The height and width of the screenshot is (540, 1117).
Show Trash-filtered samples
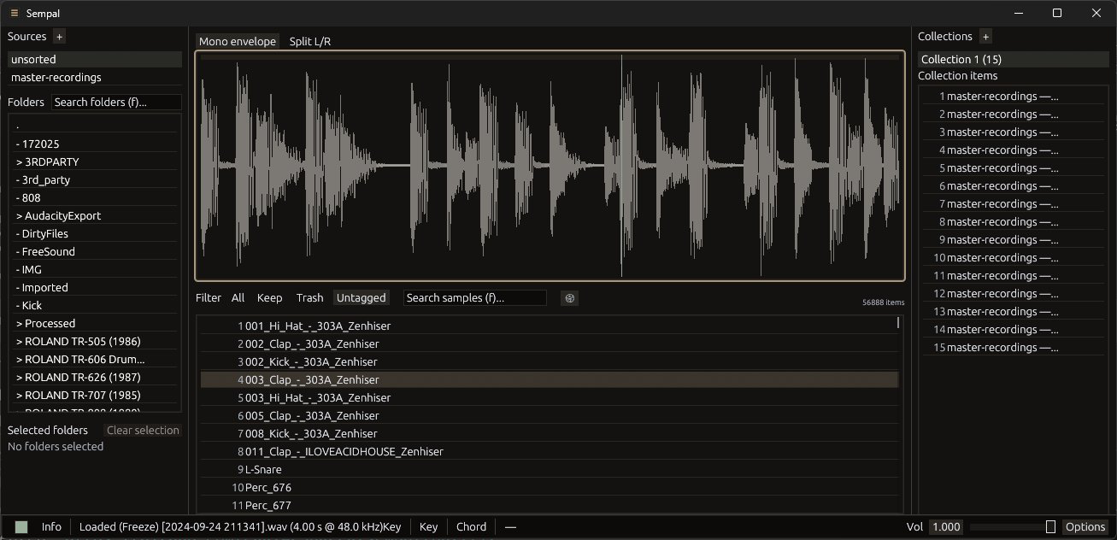pos(309,297)
